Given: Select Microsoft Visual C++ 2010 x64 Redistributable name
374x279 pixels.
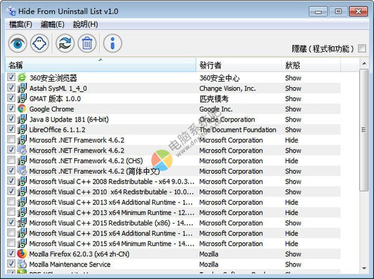Looking at the screenshot, I should pos(112,192).
